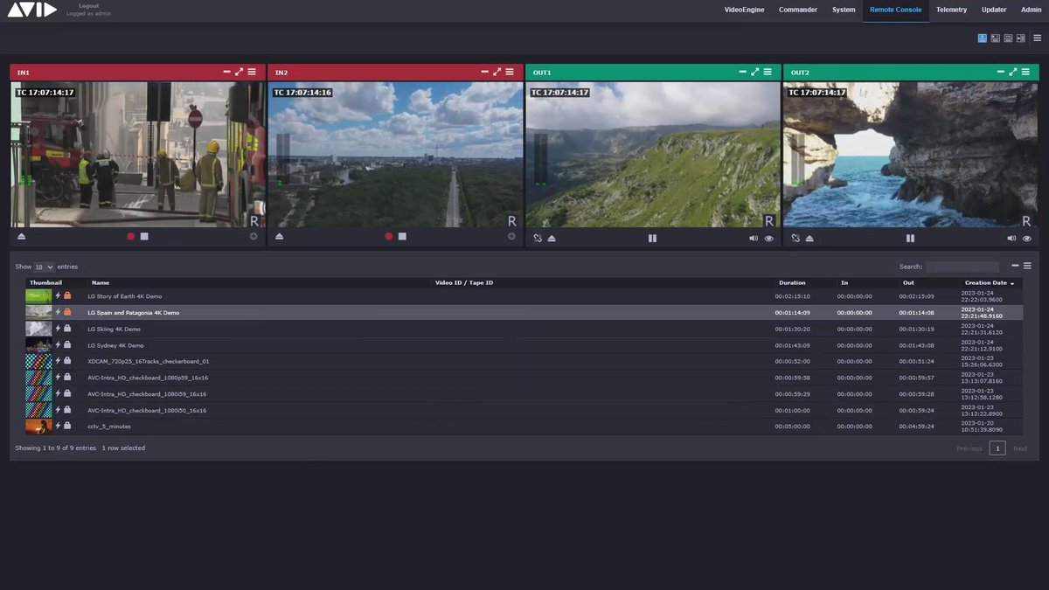Go to pagination page 1
This screenshot has width=1049, height=590.
[997, 448]
